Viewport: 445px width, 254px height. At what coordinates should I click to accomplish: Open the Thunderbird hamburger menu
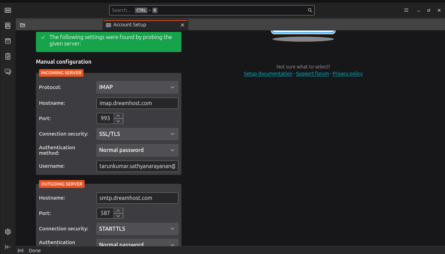click(406, 10)
